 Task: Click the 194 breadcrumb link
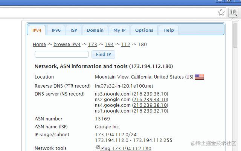(109, 45)
